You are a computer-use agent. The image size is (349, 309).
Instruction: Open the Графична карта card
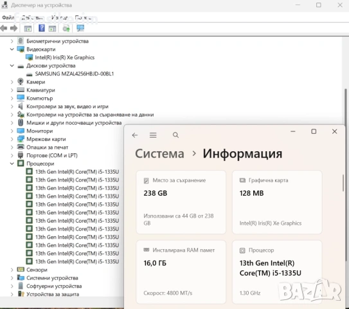[x=277, y=202]
